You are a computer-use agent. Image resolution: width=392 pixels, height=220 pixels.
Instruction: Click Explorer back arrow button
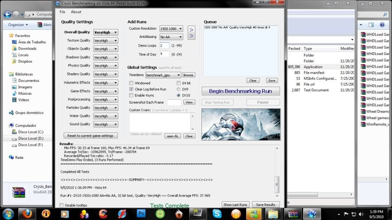click(7, 15)
